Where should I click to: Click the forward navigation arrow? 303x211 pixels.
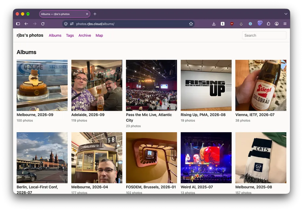pos(35,24)
